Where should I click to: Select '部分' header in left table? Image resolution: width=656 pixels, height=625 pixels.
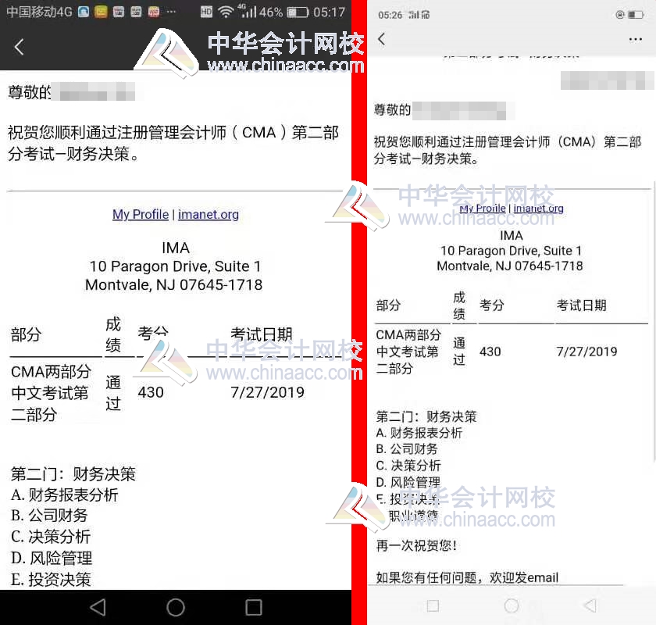click(26, 334)
